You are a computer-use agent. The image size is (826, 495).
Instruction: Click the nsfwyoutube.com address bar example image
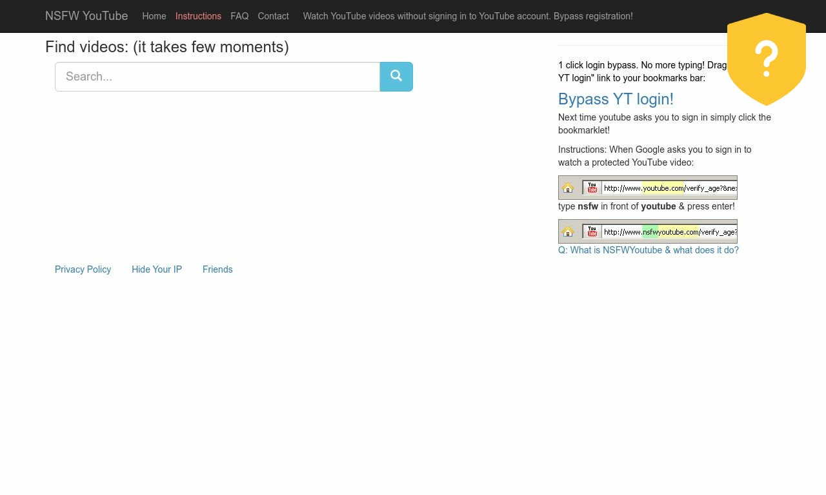pyautogui.click(x=648, y=231)
